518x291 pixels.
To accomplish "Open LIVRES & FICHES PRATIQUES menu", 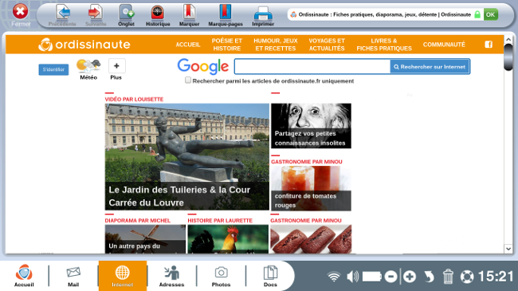I will (x=384, y=45).
